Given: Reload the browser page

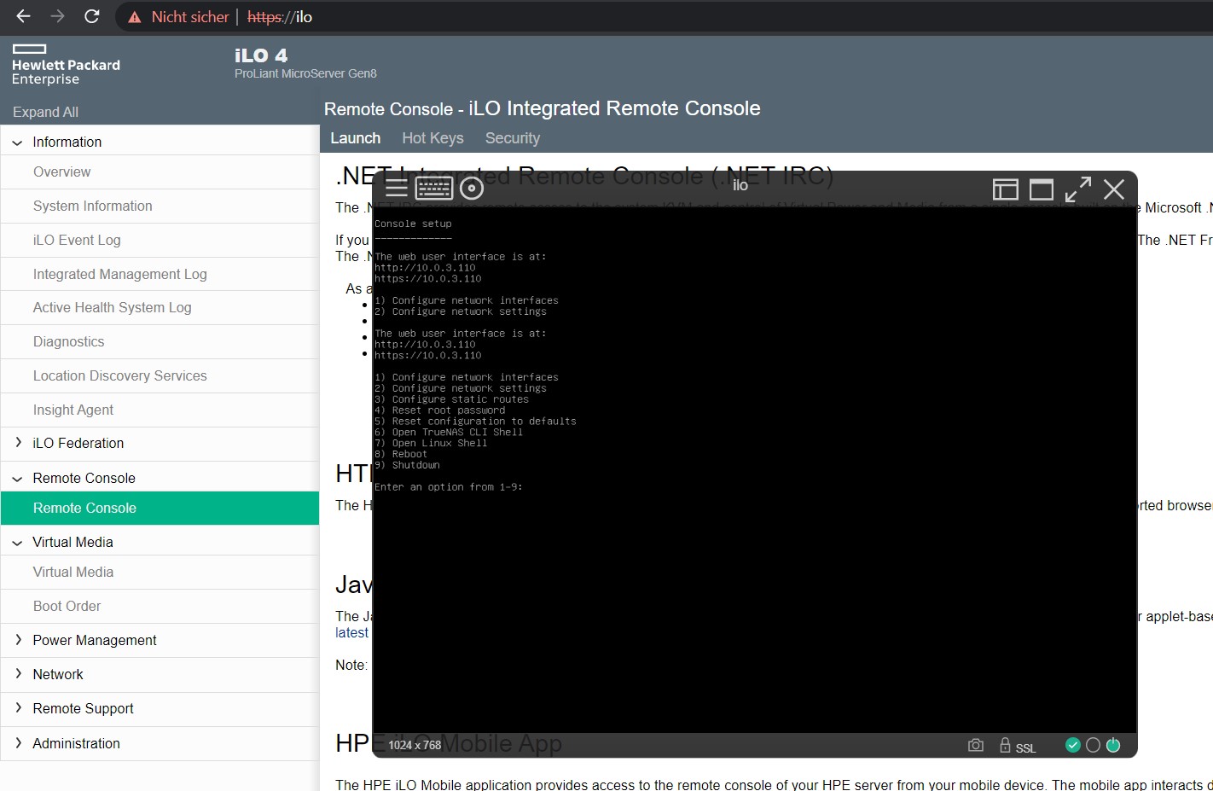Looking at the screenshot, I should click(x=92, y=16).
